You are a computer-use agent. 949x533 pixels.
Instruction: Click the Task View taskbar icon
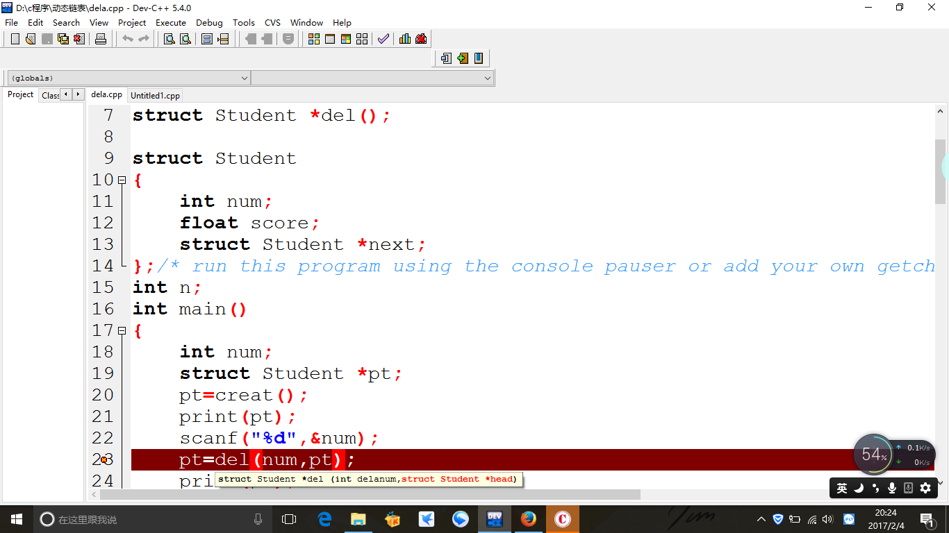click(289, 519)
